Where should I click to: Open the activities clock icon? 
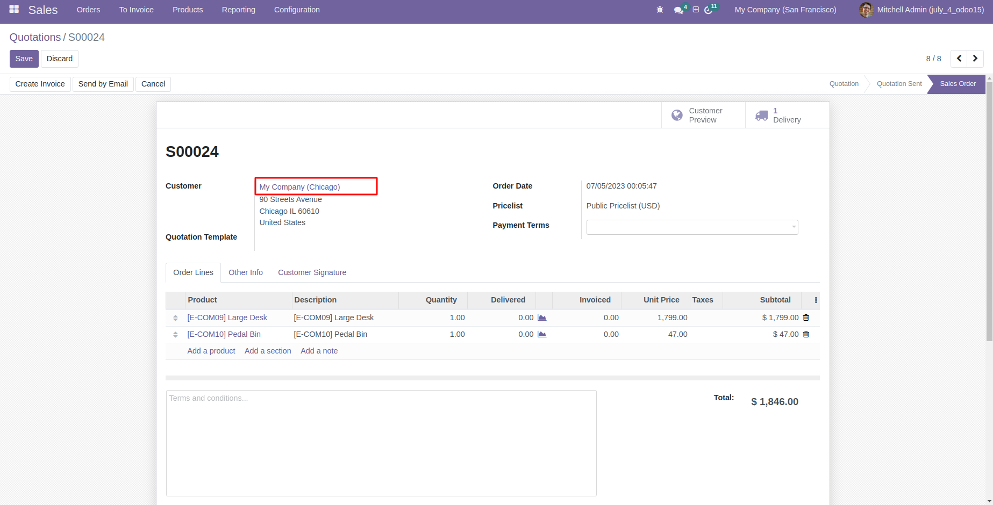pos(708,10)
